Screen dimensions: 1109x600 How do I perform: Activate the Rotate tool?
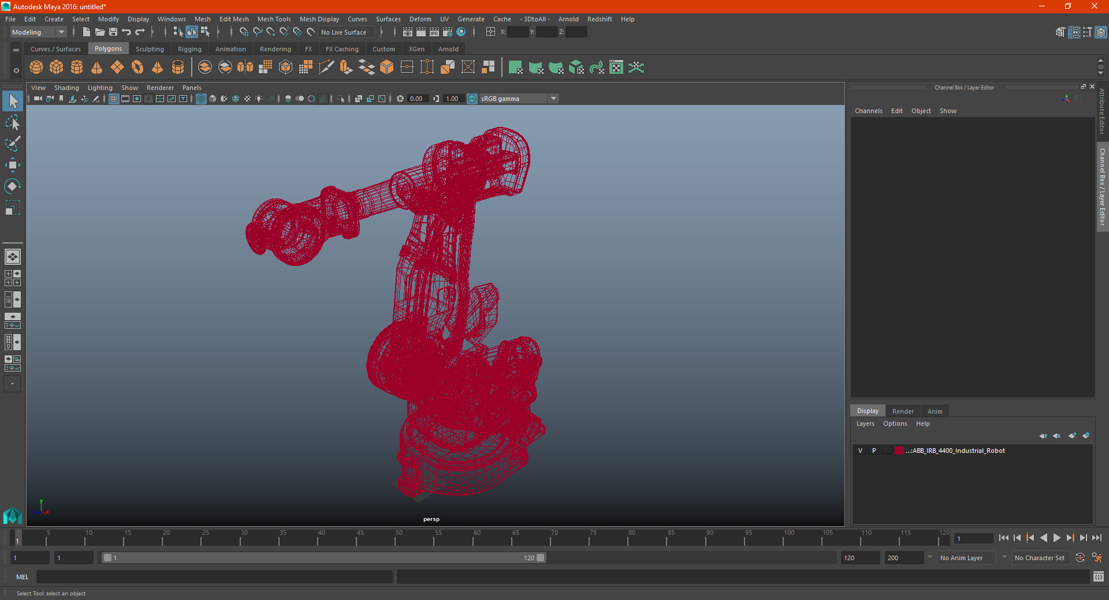click(x=13, y=186)
